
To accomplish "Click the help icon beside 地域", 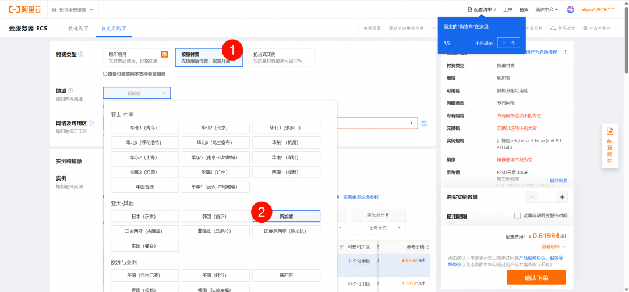I will coord(70,91).
